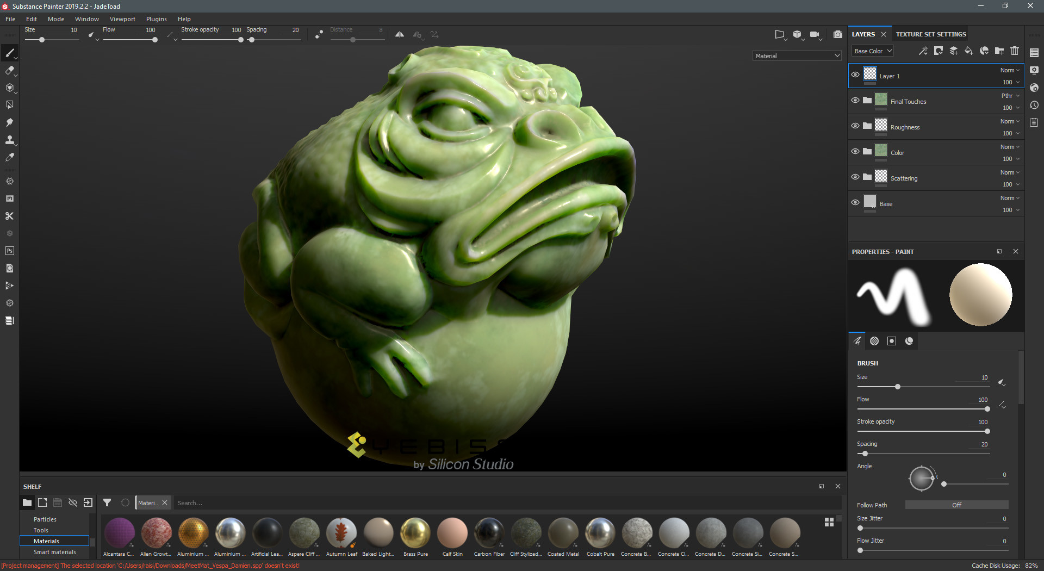Open the Plugins menu
The width and height of the screenshot is (1044, 571).
(x=156, y=18)
